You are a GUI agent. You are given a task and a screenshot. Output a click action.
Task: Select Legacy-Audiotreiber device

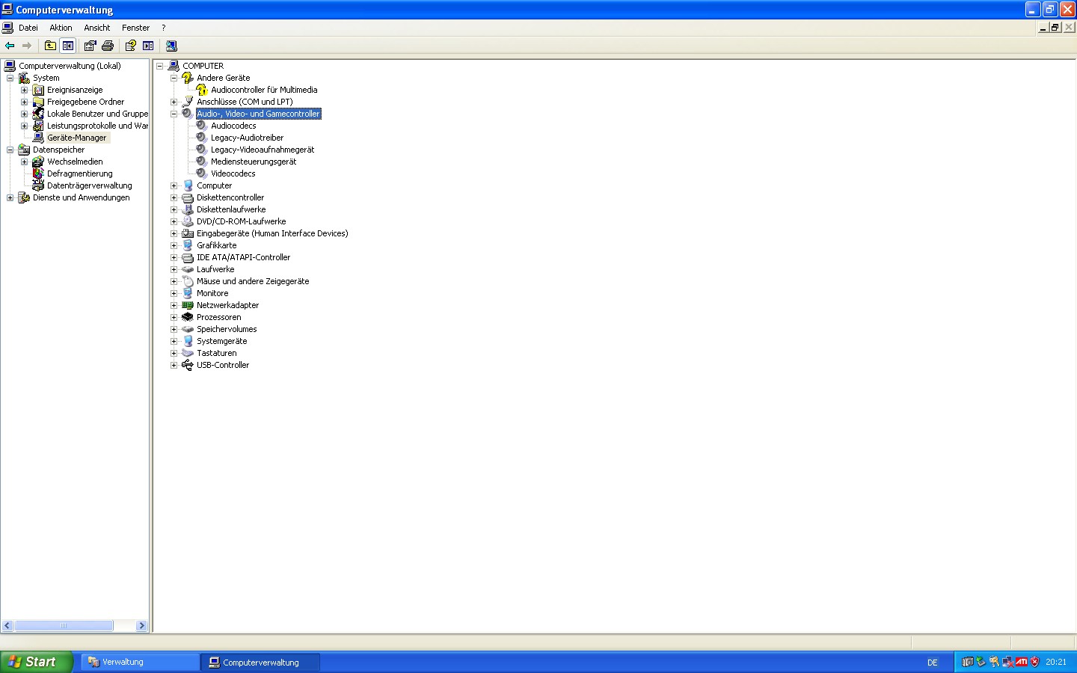click(247, 138)
